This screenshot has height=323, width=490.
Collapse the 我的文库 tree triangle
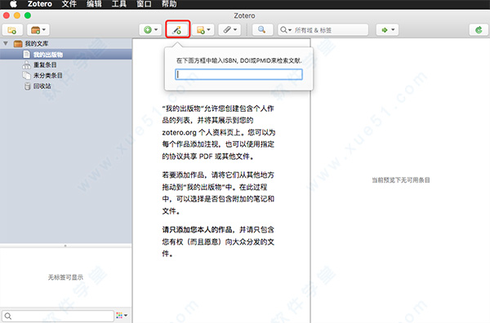click(6, 43)
